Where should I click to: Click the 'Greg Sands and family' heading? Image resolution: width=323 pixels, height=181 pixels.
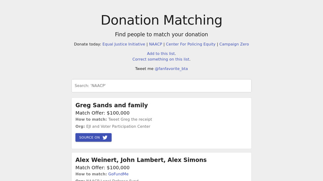[112, 105]
